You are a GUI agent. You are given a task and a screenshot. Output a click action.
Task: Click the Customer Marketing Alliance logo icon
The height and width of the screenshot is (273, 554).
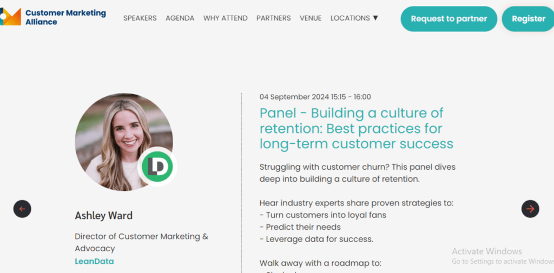point(11,17)
